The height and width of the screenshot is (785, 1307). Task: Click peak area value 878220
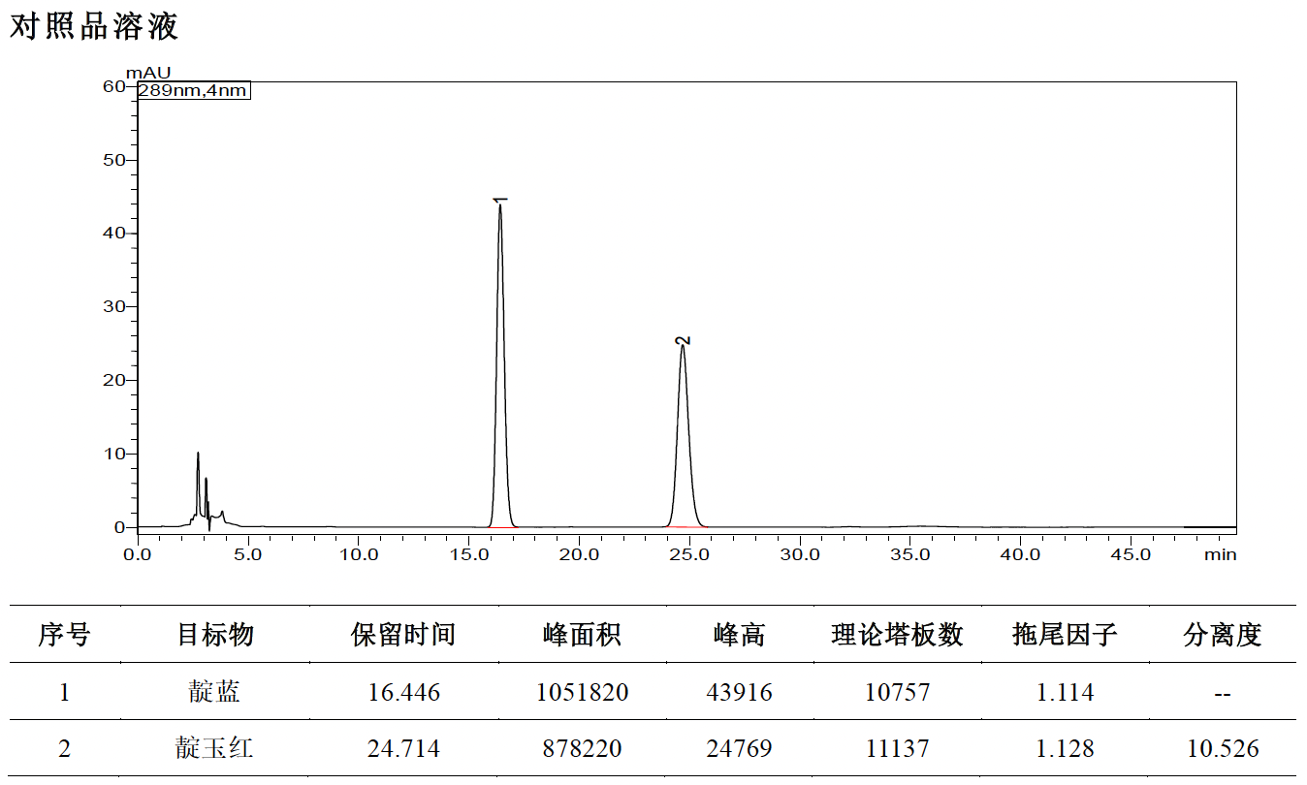(582, 749)
